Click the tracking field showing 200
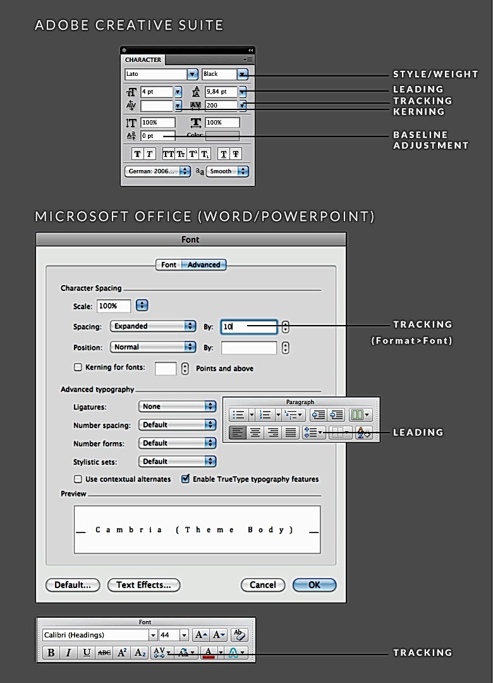 tap(221, 106)
